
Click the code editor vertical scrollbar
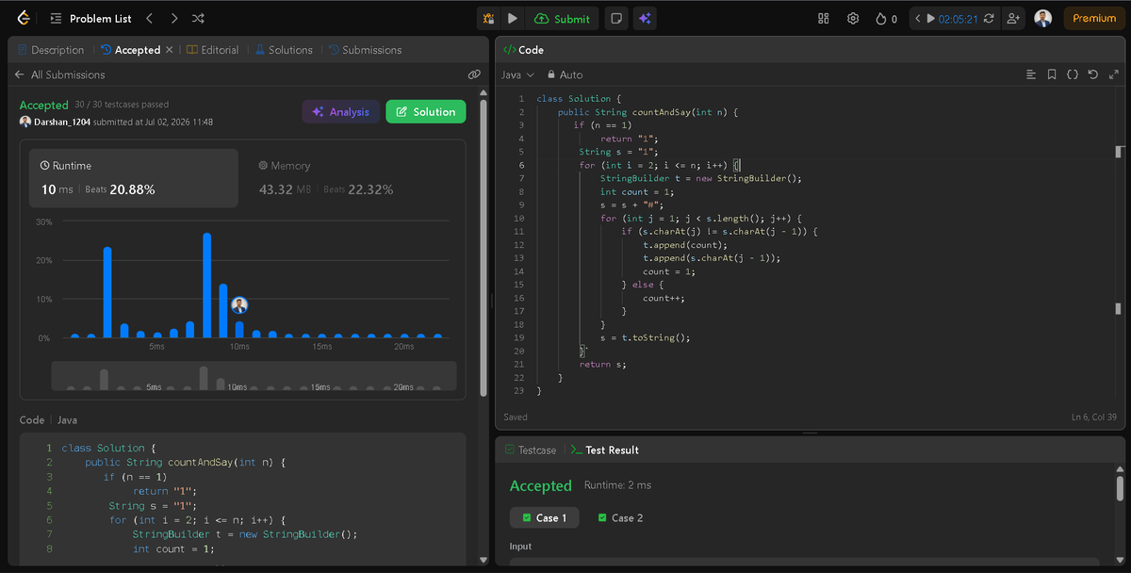tap(1119, 245)
